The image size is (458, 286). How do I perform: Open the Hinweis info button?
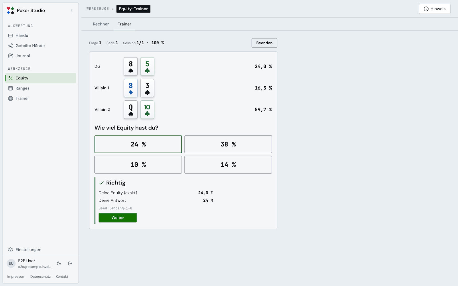tap(435, 9)
